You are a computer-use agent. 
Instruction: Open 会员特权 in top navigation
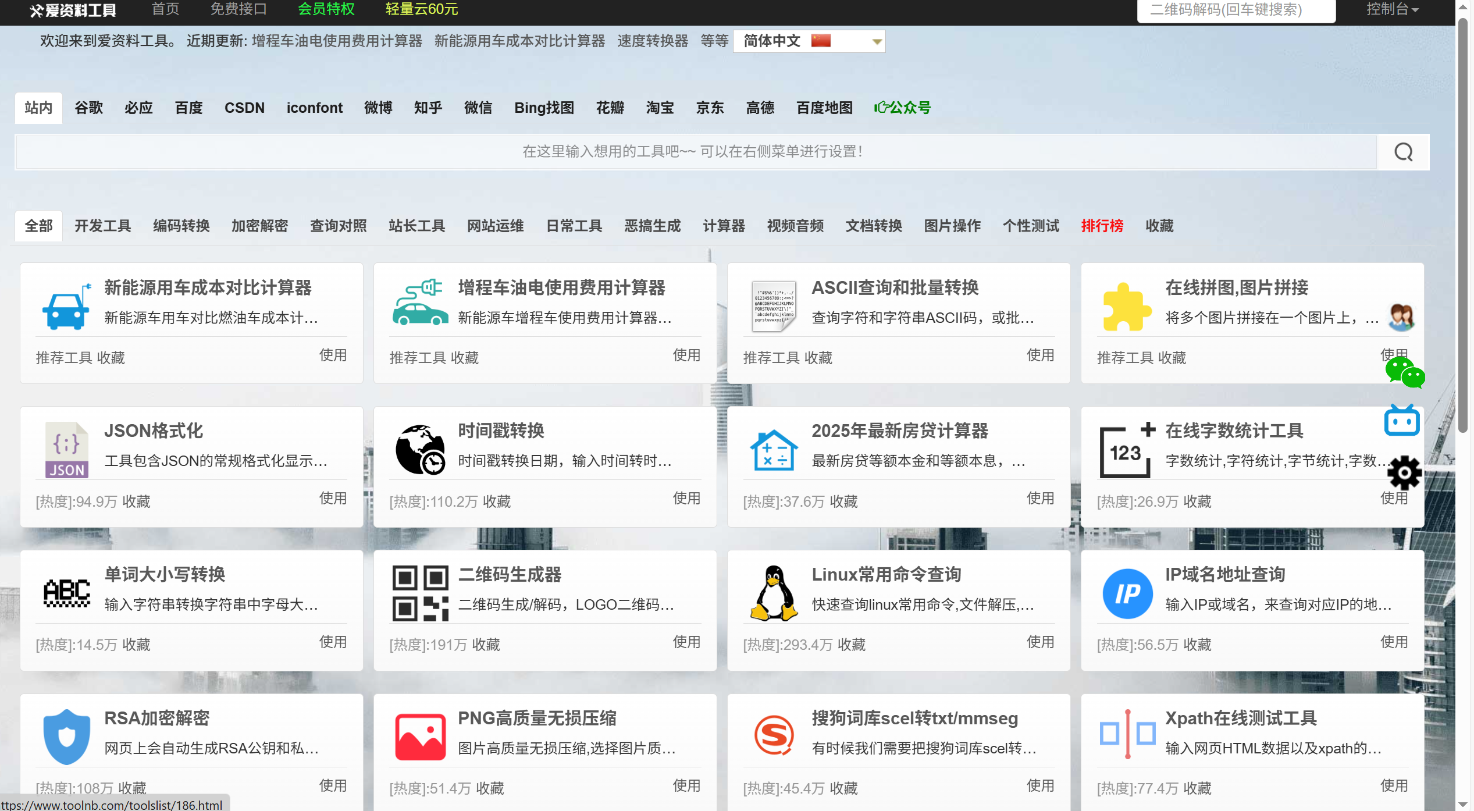click(x=326, y=9)
